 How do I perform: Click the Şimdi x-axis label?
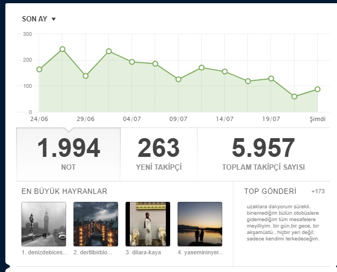(318, 119)
